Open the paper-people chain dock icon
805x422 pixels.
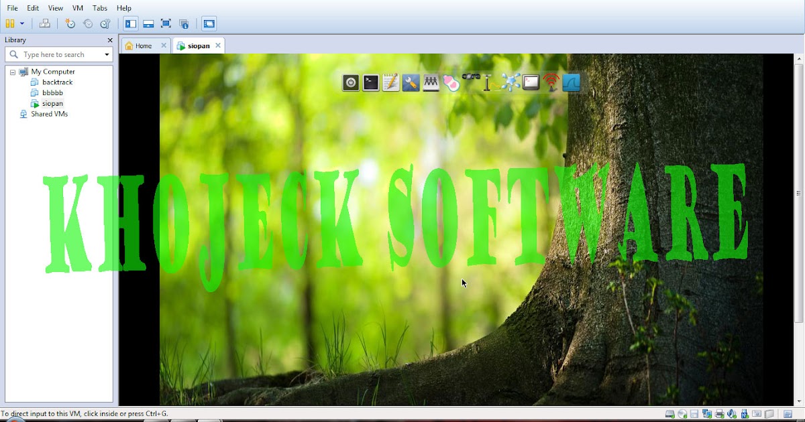pos(431,82)
